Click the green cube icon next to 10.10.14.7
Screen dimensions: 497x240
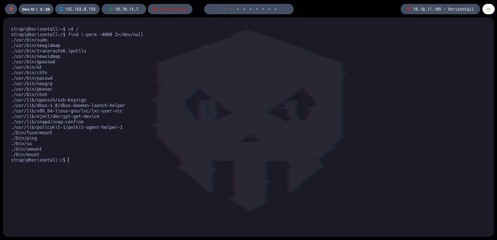tap(111, 9)
